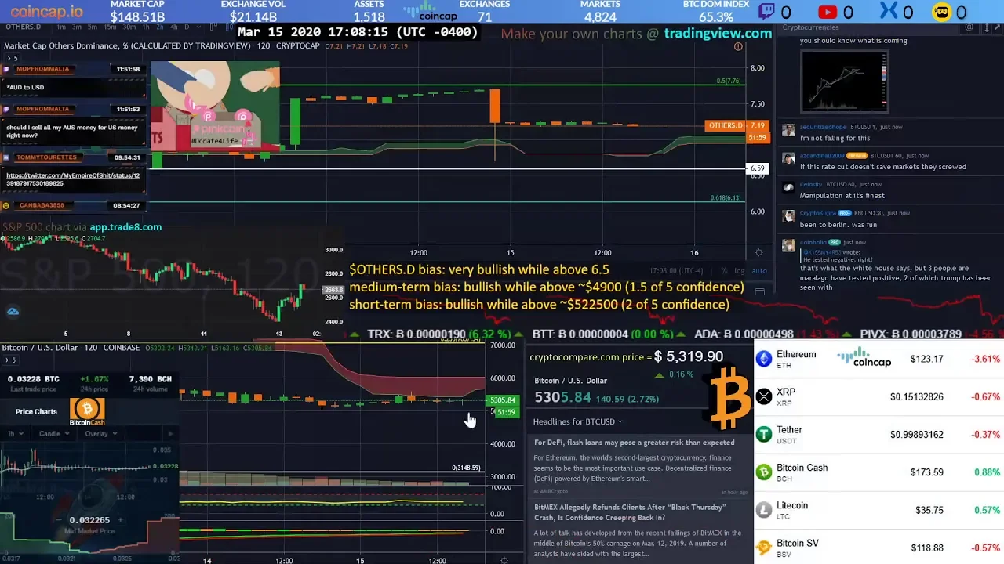Open the app.trade8.com link
Viewport: 1004px width, 564px height.
point(125,227)
